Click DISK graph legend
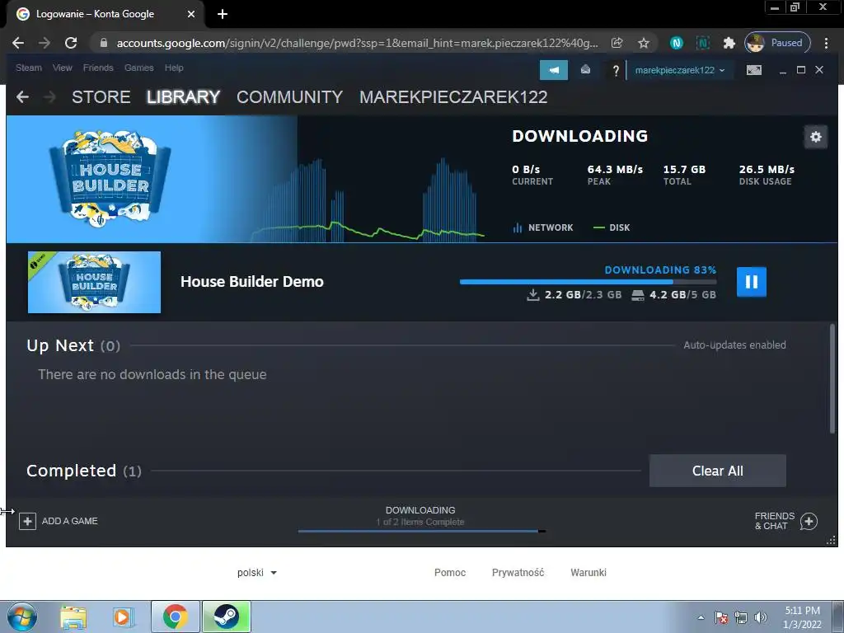The height and width of the screenshot is (633, 844). click(612, 227)
